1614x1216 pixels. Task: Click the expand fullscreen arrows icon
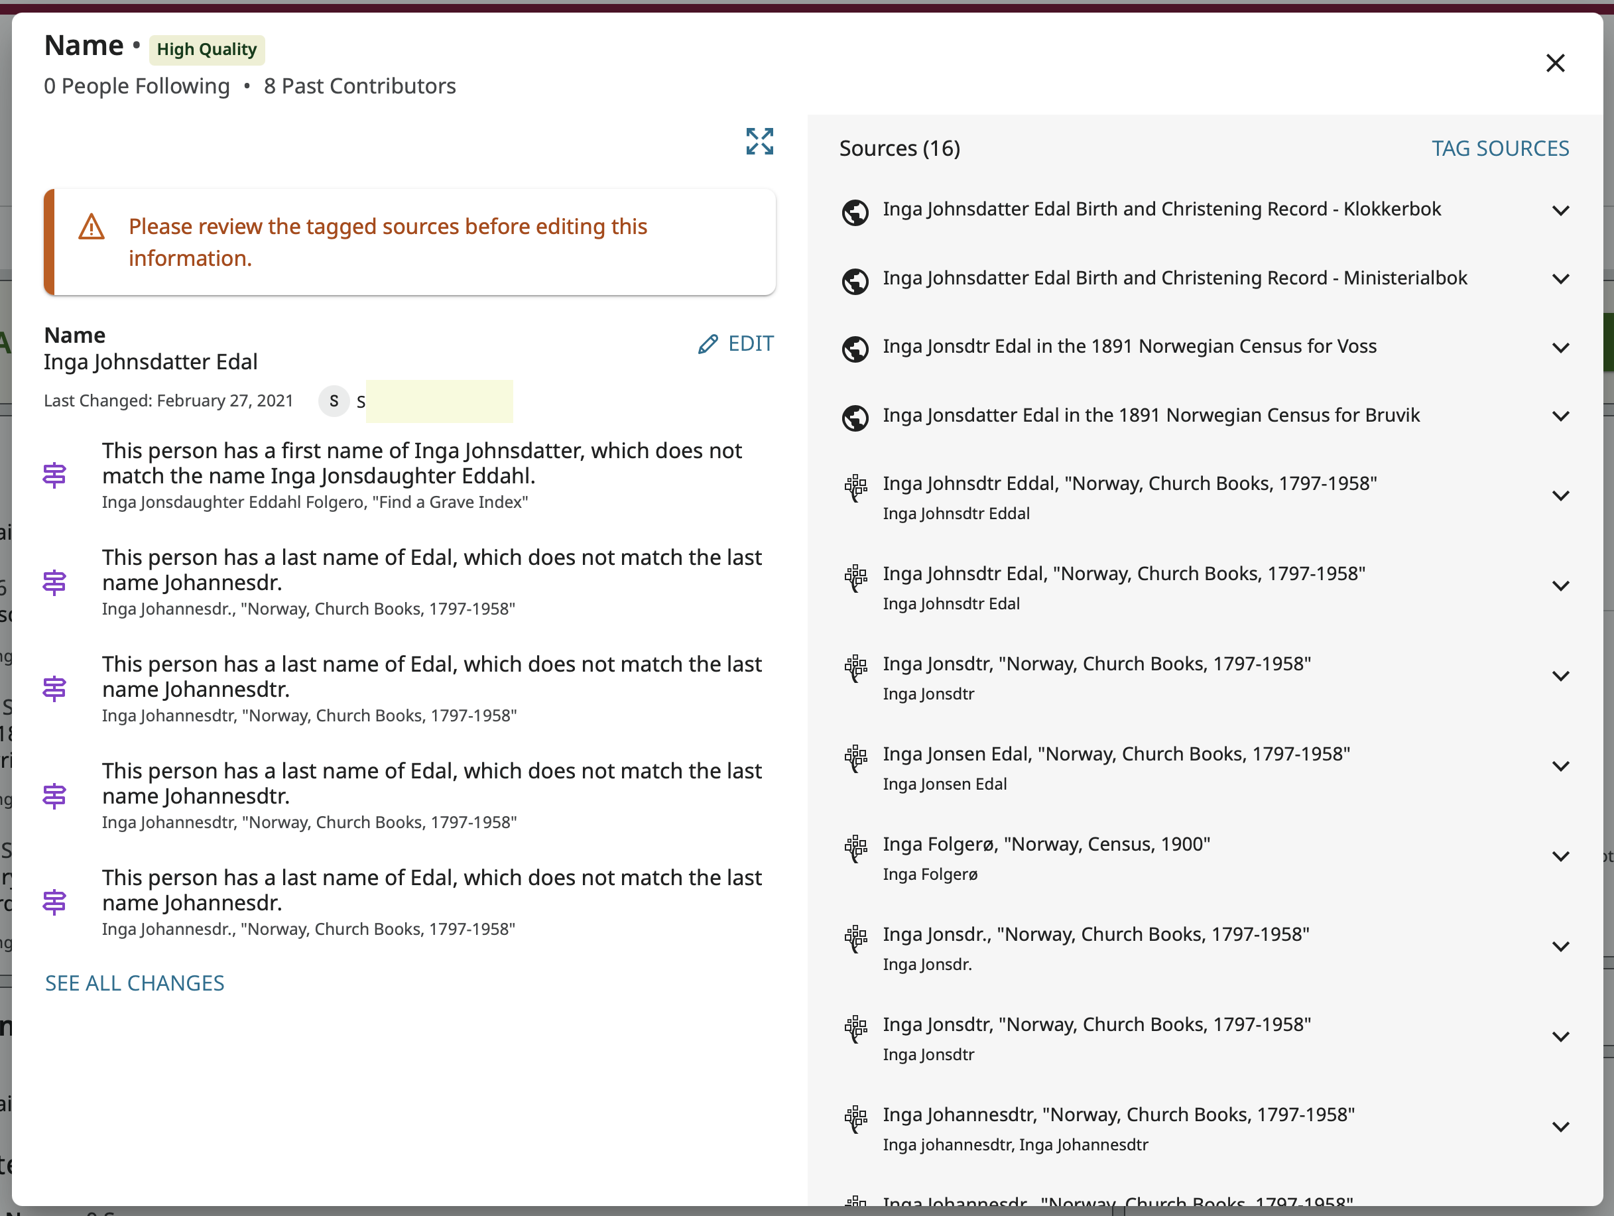(x=759, y=141)
